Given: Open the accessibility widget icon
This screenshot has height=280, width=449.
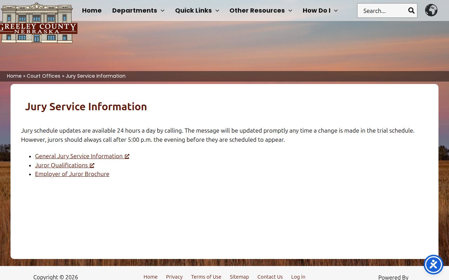Looking at the screenshot, I should click(434, 265).
